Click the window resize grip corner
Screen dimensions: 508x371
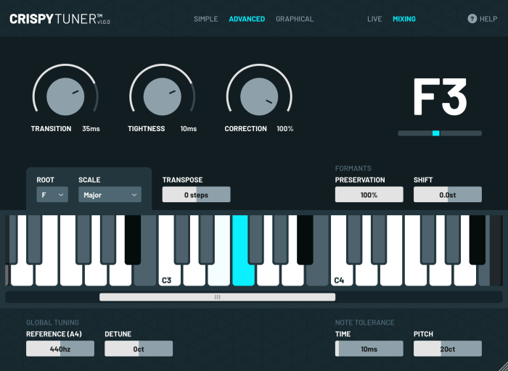pos(503,366)
